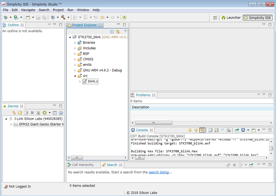
Task: Open the Project menu
Action: click(58, 10)
